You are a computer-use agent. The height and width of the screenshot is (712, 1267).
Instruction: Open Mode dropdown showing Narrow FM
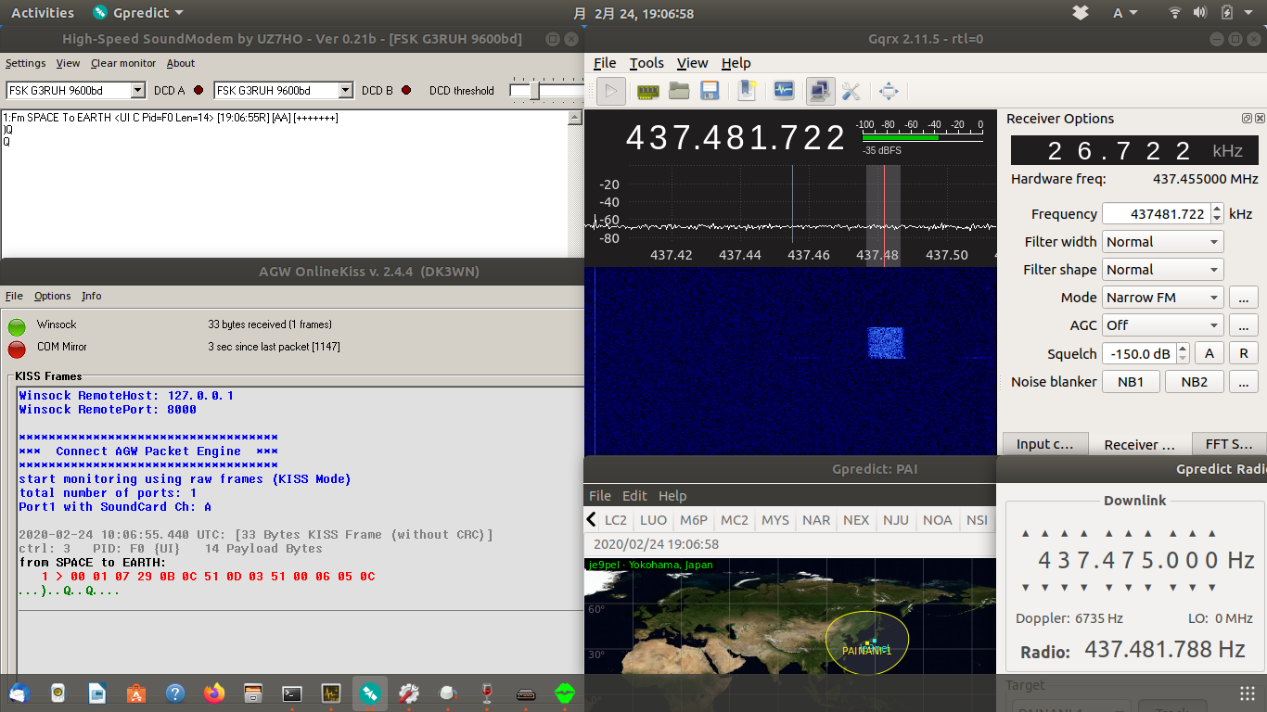1163,298
